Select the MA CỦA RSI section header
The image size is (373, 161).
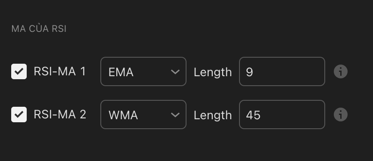[39, 29]
